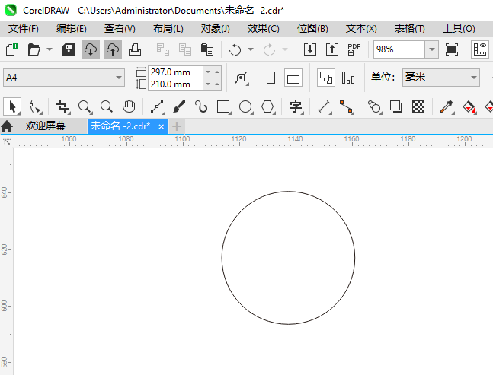Select the Drop Shadow tool
This screenshot has width=493, height=375.
396,106
